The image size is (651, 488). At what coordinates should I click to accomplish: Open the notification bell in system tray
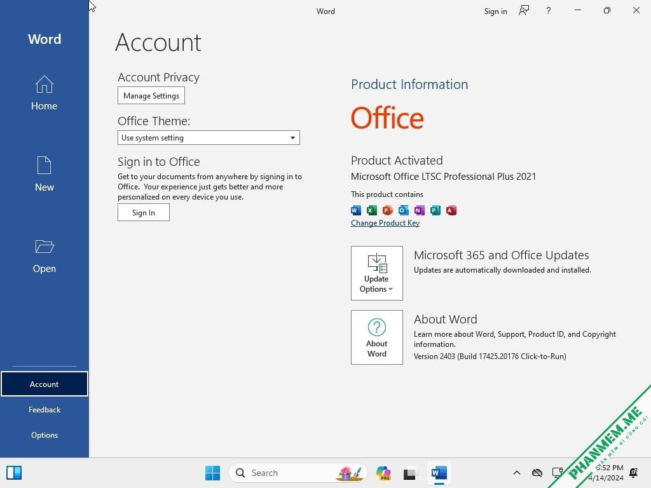[x=634, y=473]
